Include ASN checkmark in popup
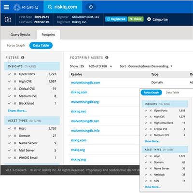The image size is (193, 193). click(x=146, y=181)
